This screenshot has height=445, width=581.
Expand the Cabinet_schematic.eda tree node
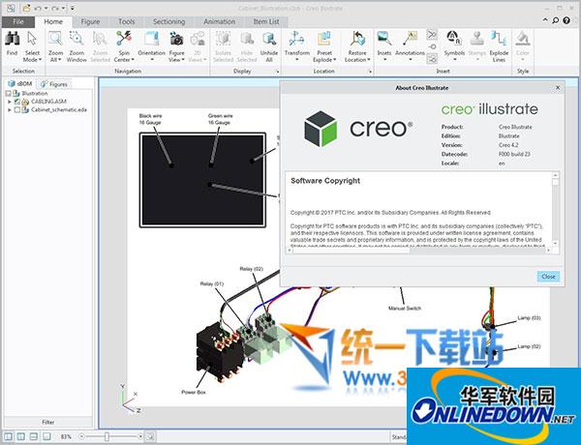click(x=10, y=110)
